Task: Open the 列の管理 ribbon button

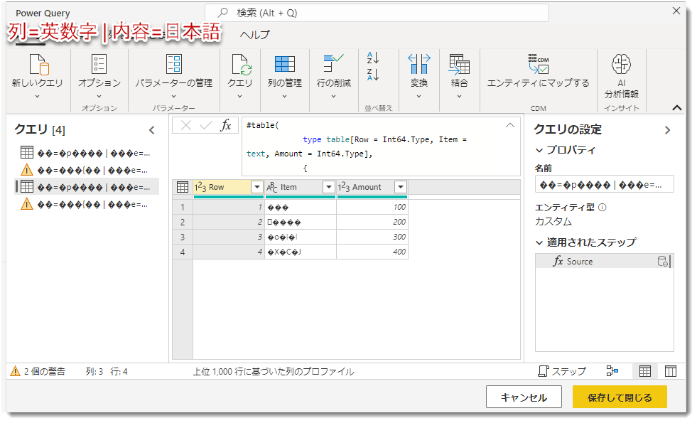Action: (284, 75)
